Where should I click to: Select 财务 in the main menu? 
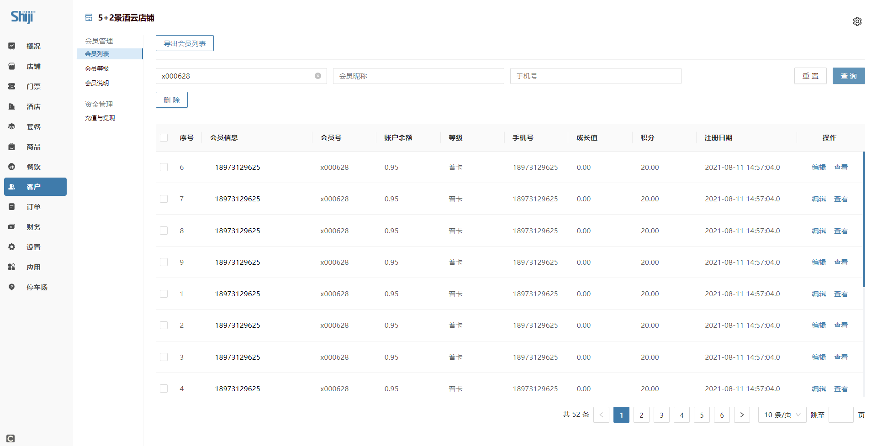coord(35,227)
